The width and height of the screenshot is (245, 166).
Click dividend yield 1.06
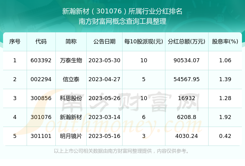coord(225,60)
